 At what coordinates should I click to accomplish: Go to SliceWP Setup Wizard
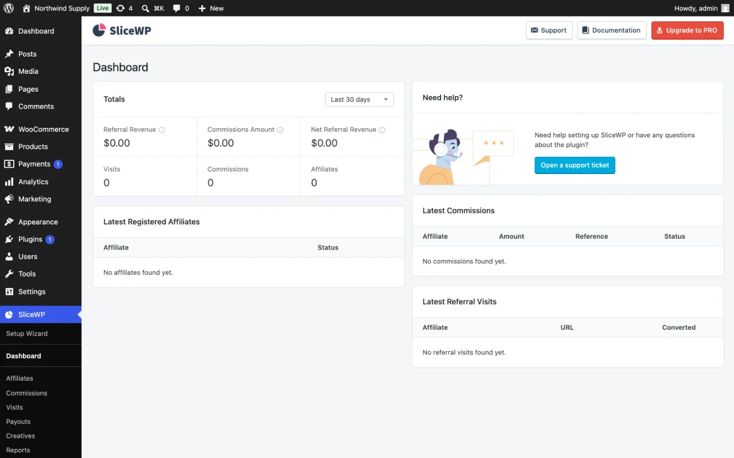[27, 334]
